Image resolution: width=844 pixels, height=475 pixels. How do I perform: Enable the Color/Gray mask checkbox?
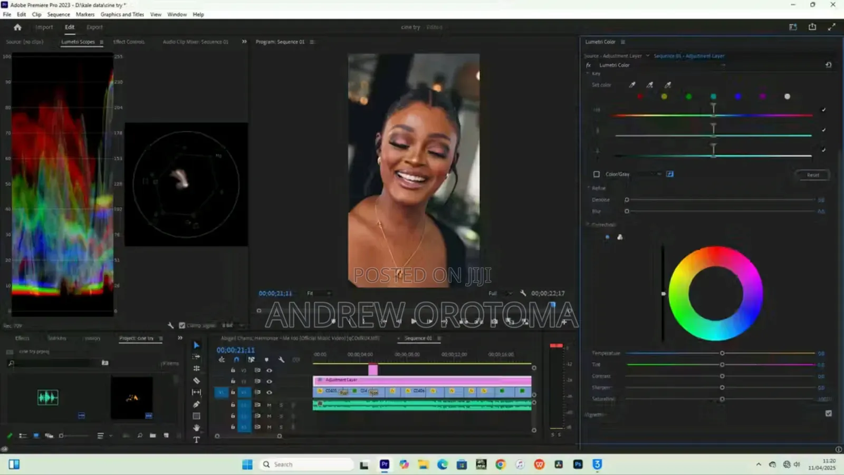pos(596,174)
